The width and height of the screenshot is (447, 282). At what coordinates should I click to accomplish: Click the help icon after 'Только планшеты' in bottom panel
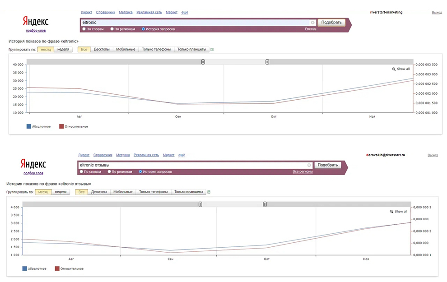click(x=209, y=192)
